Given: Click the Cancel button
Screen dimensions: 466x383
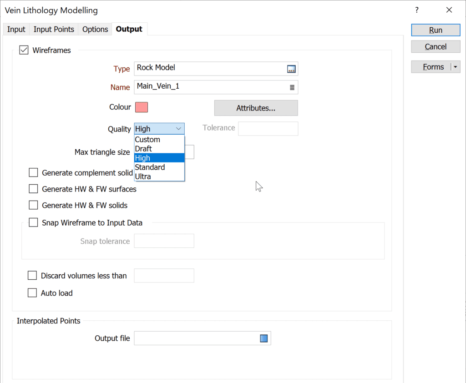Looking at the screenshot, I should (x=436, y=47).
